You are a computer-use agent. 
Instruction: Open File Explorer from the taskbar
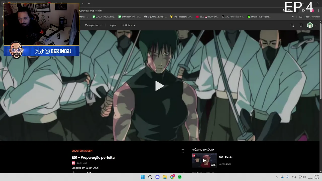point(165,177)
